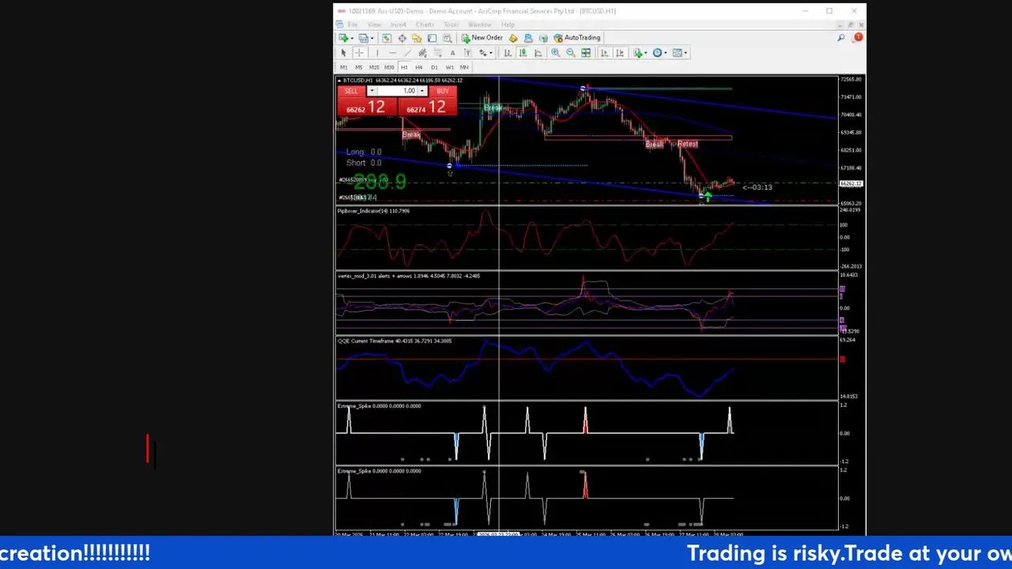
Task: Select the equidistant channel tool
Action: coord(422,53)
